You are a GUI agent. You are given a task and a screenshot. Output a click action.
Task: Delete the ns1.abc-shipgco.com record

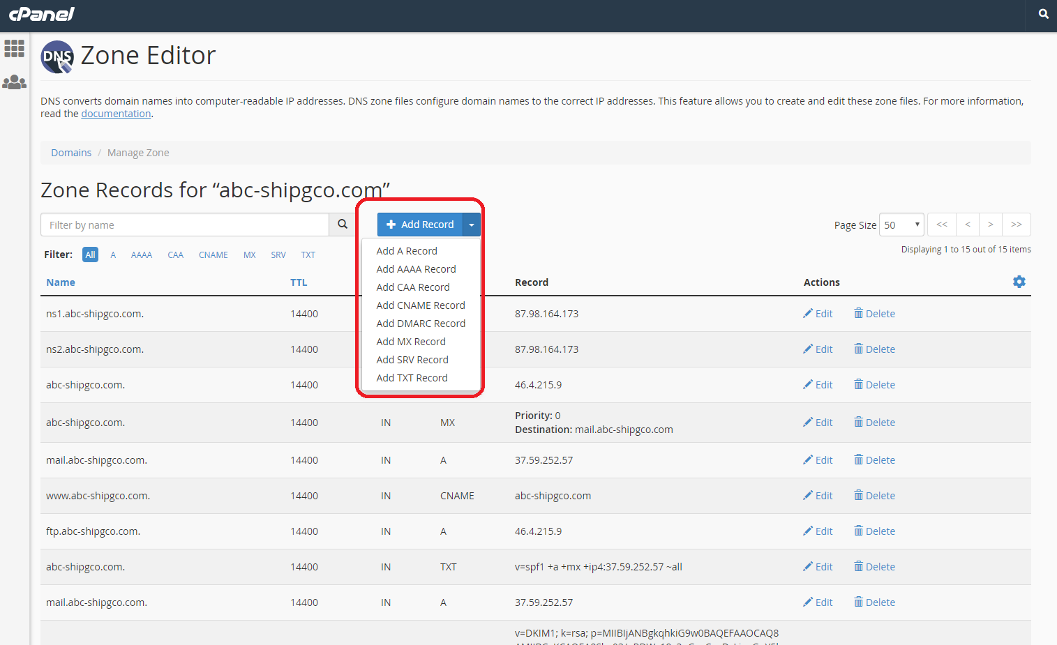874,314
